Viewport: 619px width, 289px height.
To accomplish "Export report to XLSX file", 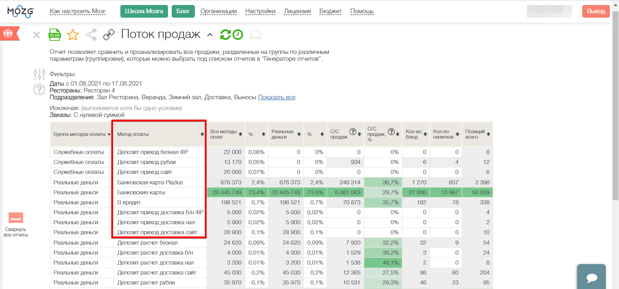I will pos(54,34).
